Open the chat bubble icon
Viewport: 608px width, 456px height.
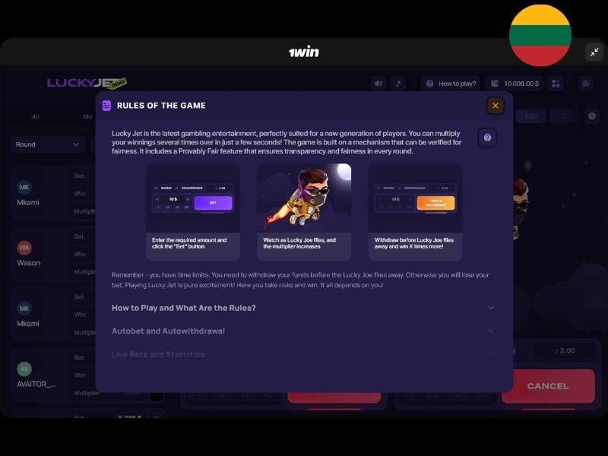tap(585, 84)
